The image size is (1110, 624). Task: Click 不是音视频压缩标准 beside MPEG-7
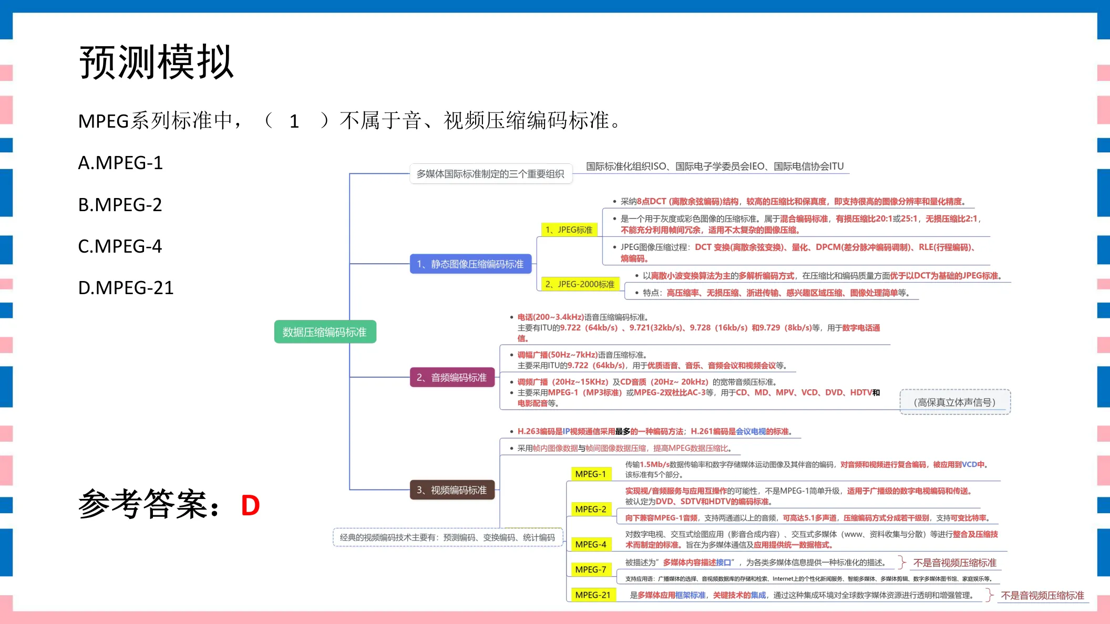(x=954, y=563)
